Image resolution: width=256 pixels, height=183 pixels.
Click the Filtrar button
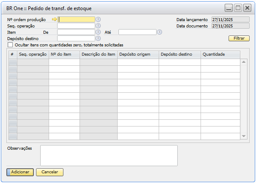[239, 38]
